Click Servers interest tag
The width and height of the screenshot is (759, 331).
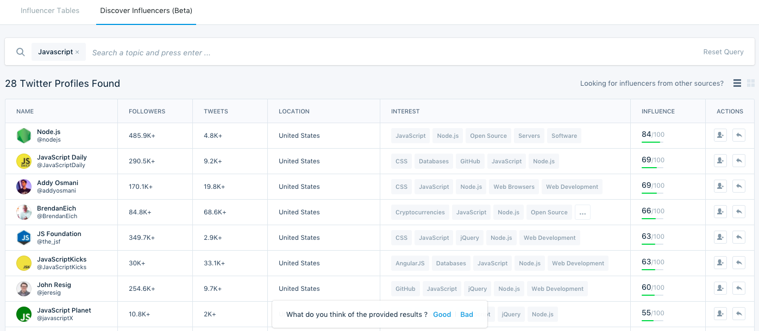click(529, 136)
